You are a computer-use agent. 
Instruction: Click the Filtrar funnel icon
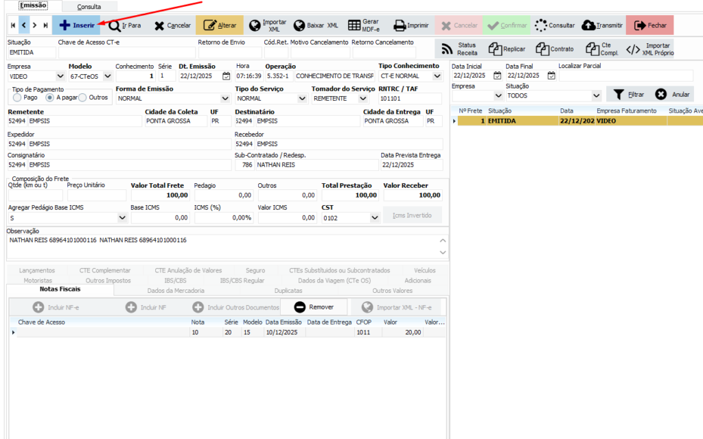pyautogui.click(x=618, y=95)
